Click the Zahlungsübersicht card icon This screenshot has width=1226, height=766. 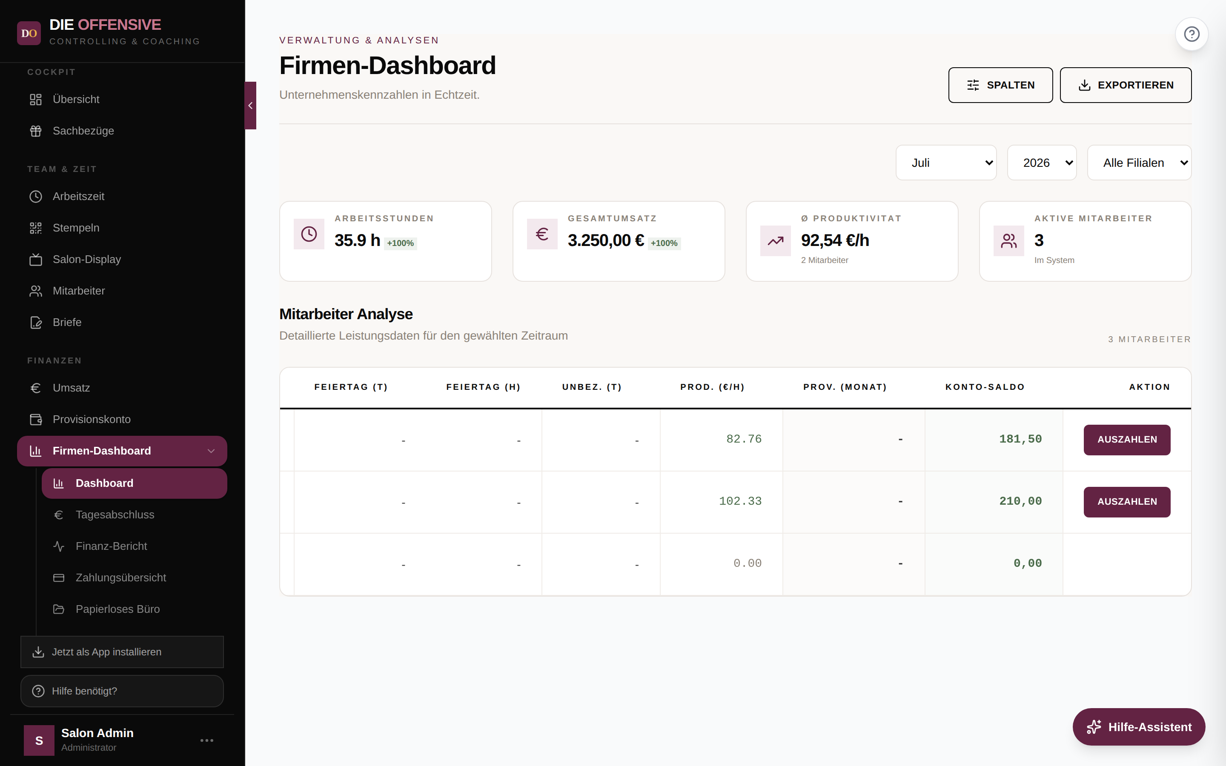pos(59,577)
